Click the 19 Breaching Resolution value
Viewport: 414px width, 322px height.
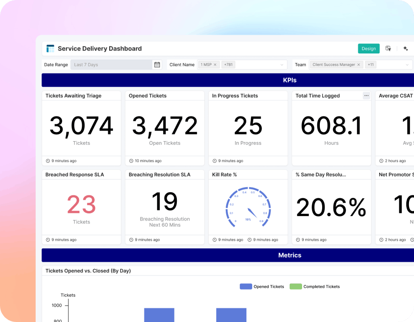[x=165, y=201]
